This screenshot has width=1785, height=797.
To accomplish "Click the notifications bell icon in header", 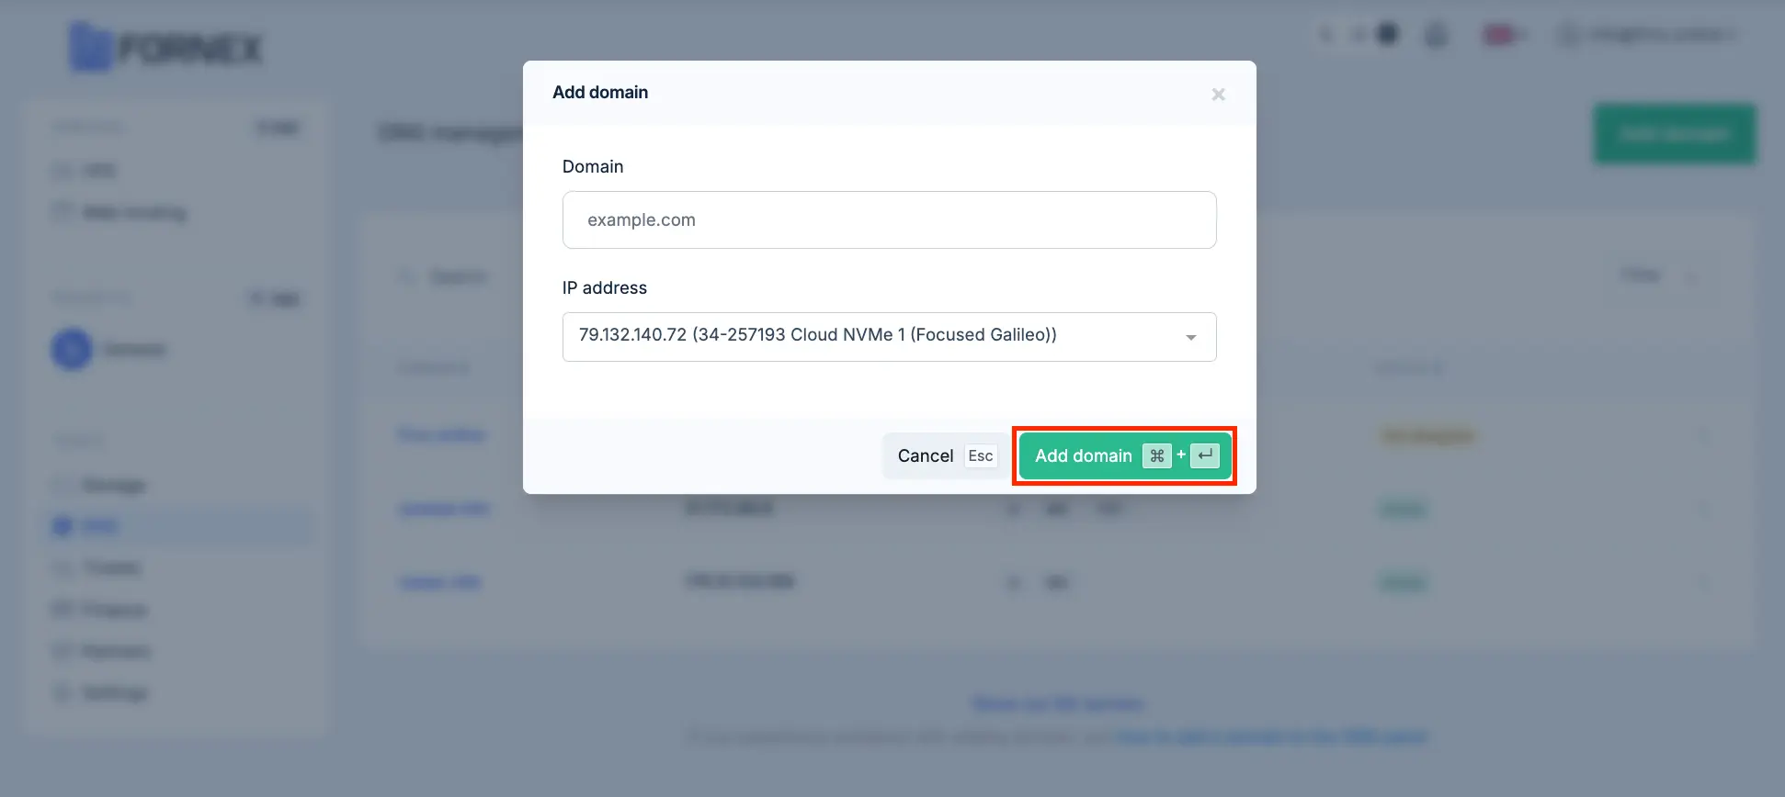I will (1436, 35).
